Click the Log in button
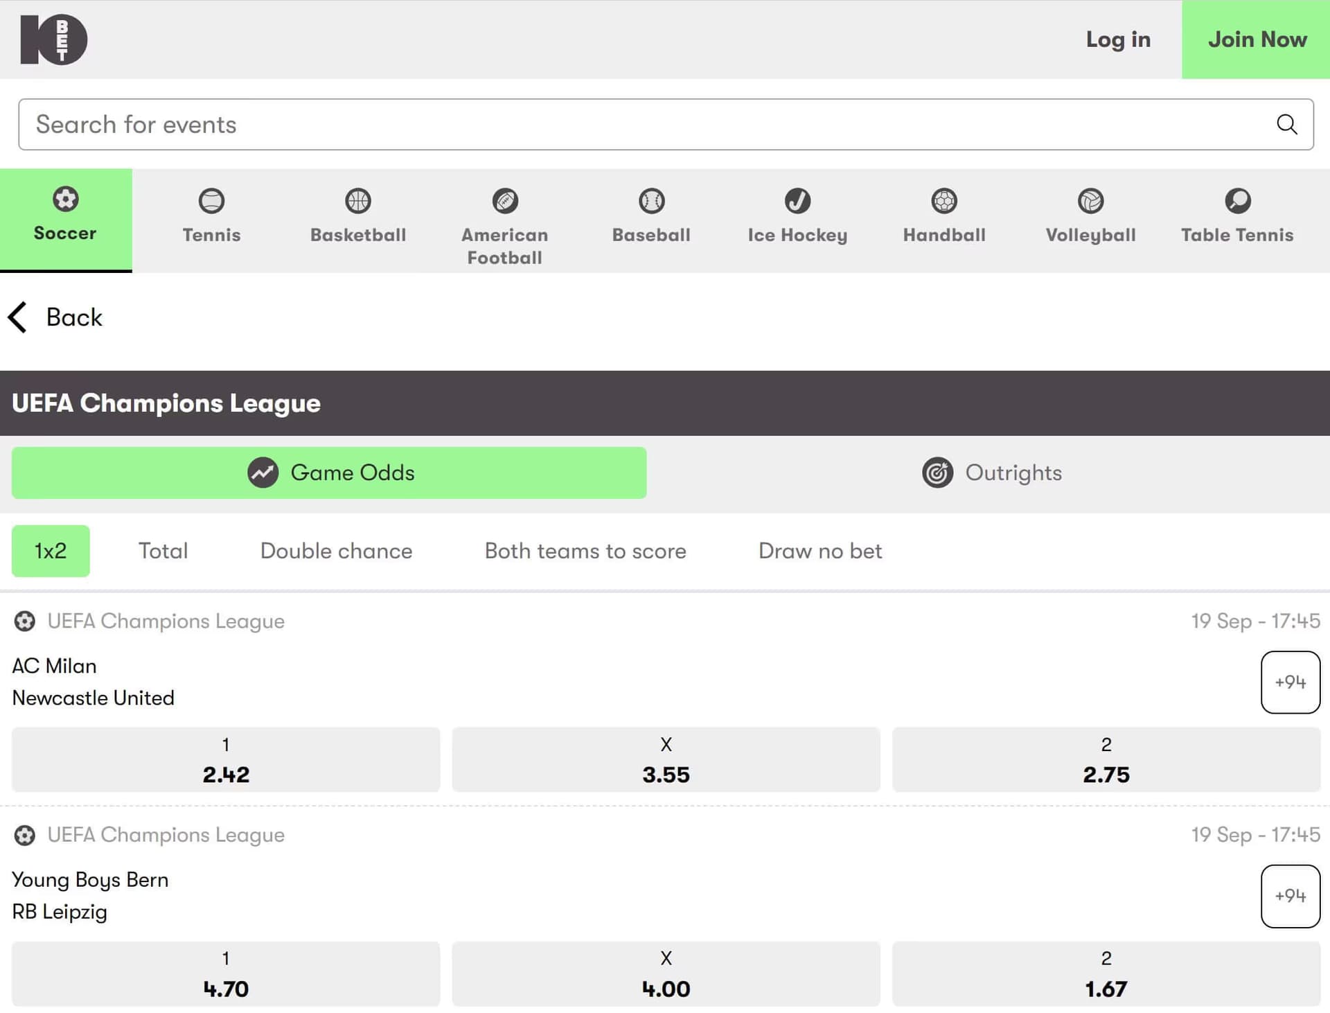Image resolution: width=1330 pixels, height=1013 pixels. pyautogui.click(x=1118, y=39)
